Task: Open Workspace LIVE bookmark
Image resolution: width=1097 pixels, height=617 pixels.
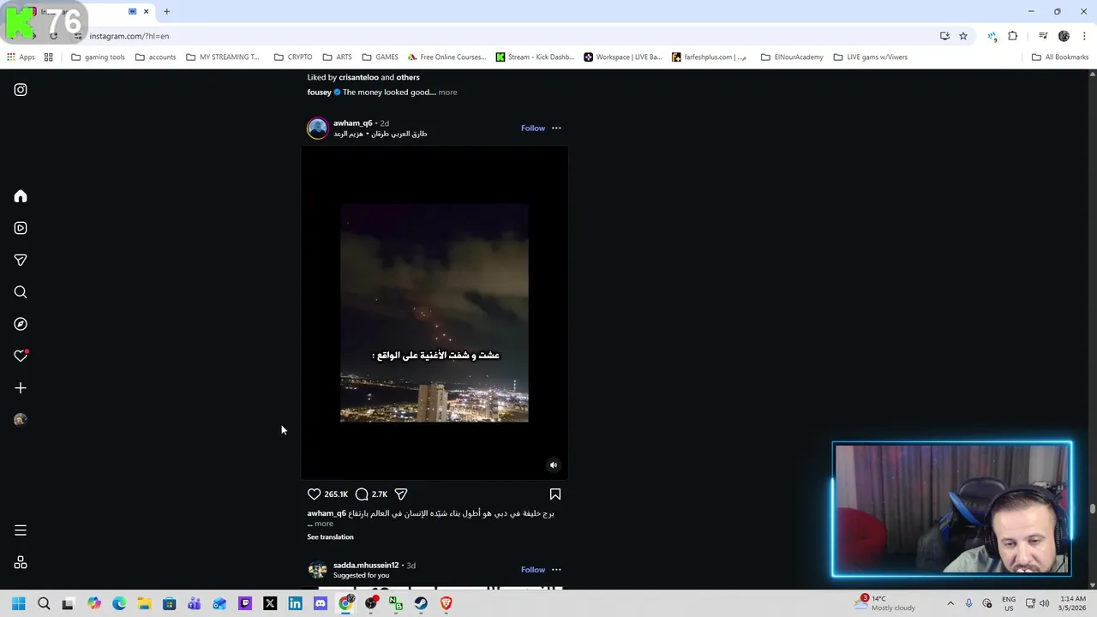Action: click(x=623, y=57)
